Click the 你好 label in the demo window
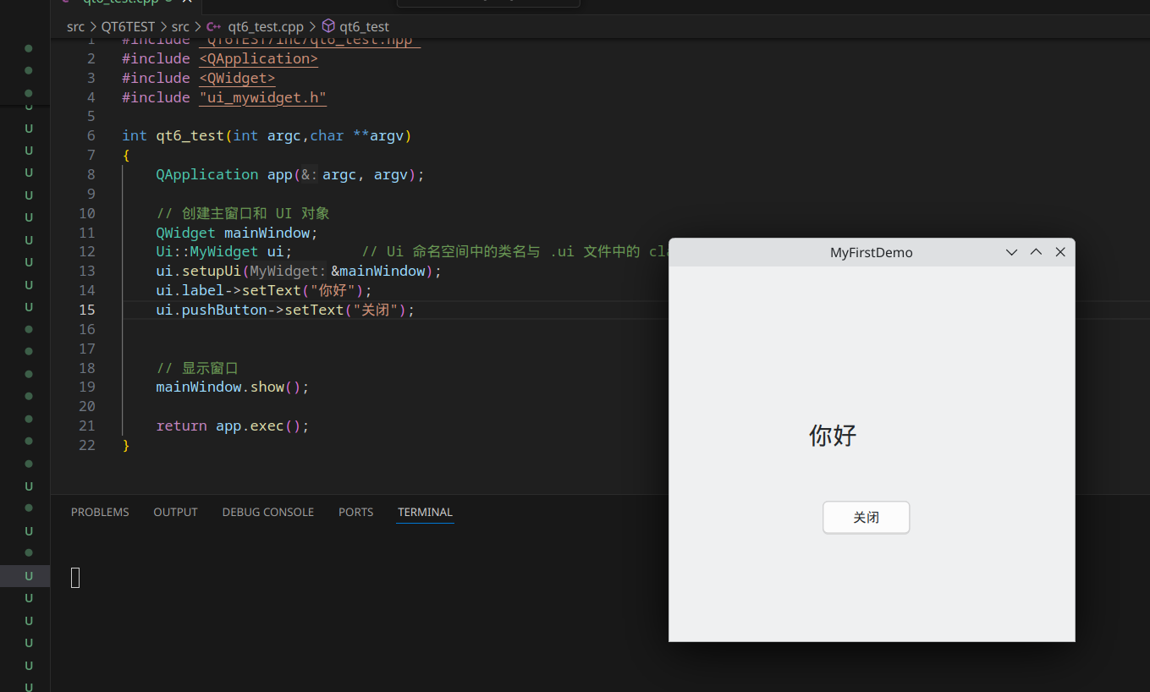1150x692 pixels. pos(833,436)
